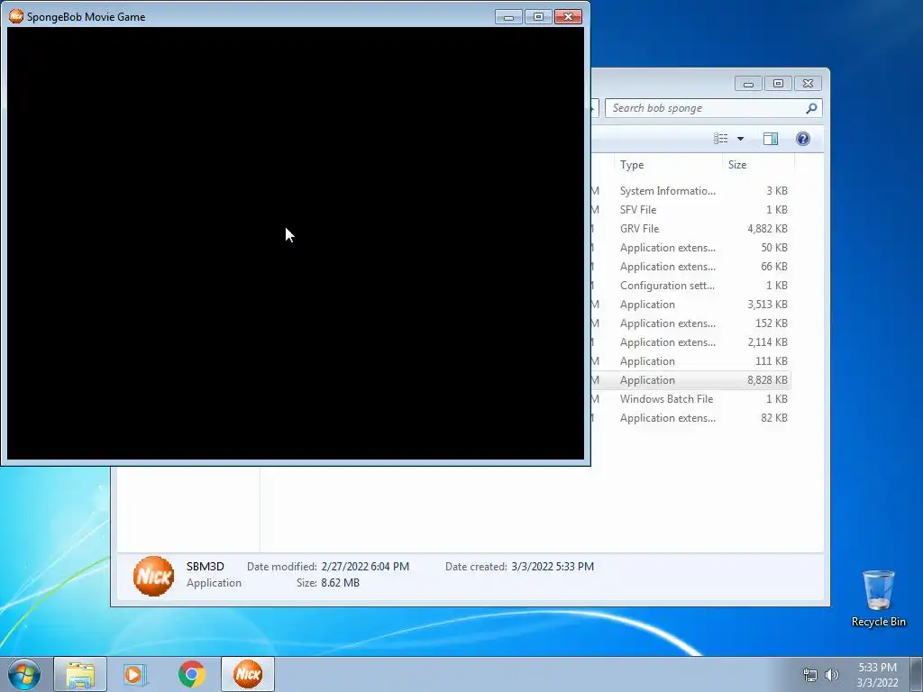
Task: Select the 82 KB application extension row
Action: (x=690, y=418)
